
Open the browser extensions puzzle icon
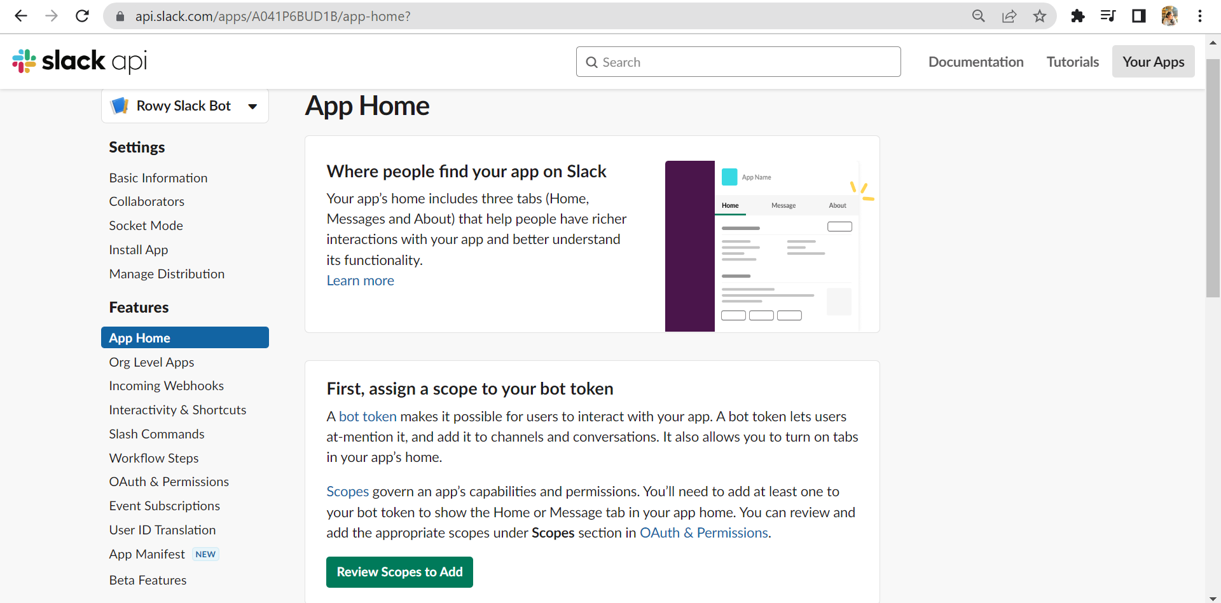(x=1077, y=16)
